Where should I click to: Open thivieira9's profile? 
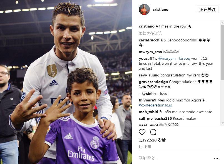point(147,100)
